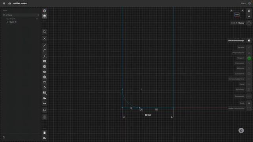
Task: Open the Project sketch tool
Action: (x=45, y=98)
